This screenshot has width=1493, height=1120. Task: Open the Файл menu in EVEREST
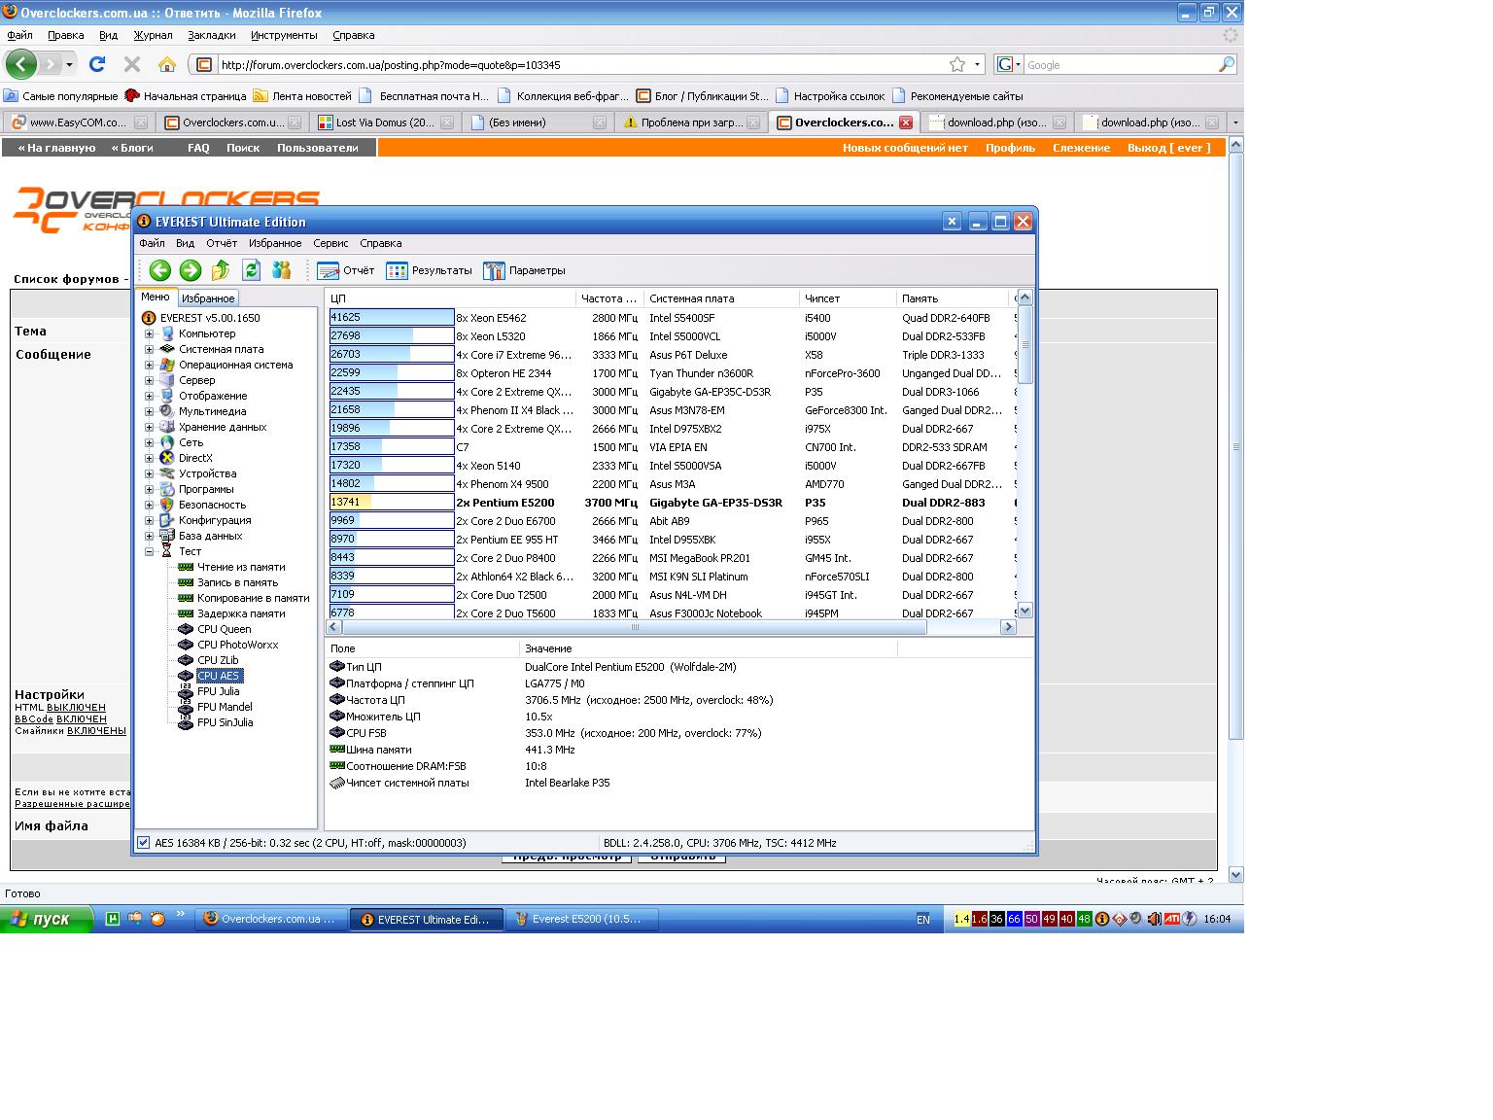coord(152,243)
